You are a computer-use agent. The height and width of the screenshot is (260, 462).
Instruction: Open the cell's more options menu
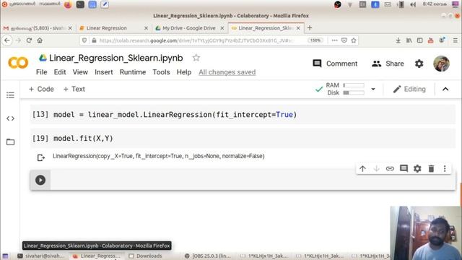[445, 168]
